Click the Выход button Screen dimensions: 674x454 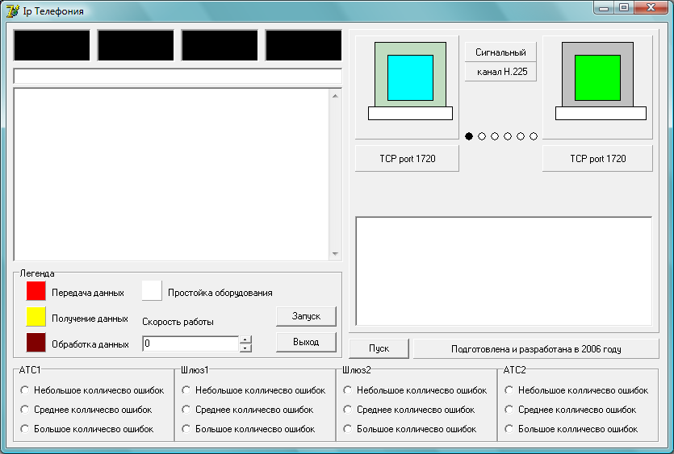pyautogui.click(x=306, y=342)
